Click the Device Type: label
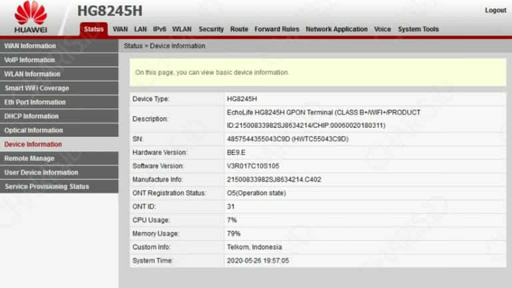This screenshot has width=512, height=288. click(151, 99)
